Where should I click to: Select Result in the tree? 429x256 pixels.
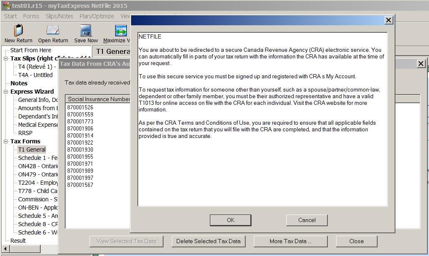[18, 241]
